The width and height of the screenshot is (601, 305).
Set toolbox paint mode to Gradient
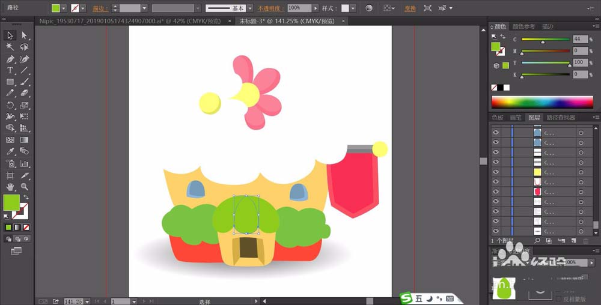[x=17, y=228]
